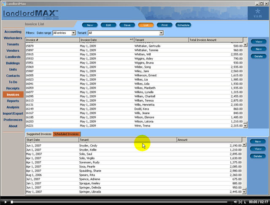Toggle fullscreen mode in the video player
This screenshot has width=270, height=205.
pos(240,202)
